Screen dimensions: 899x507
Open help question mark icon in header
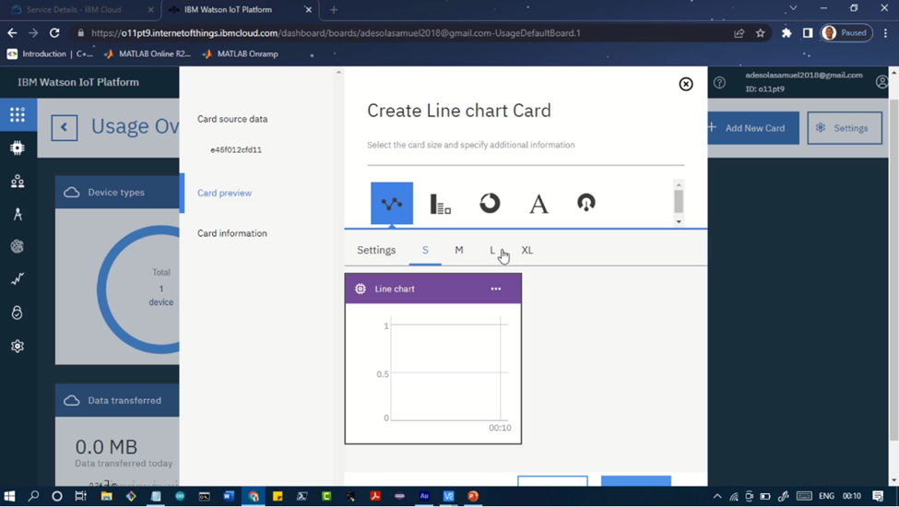(x=719, y=82)
